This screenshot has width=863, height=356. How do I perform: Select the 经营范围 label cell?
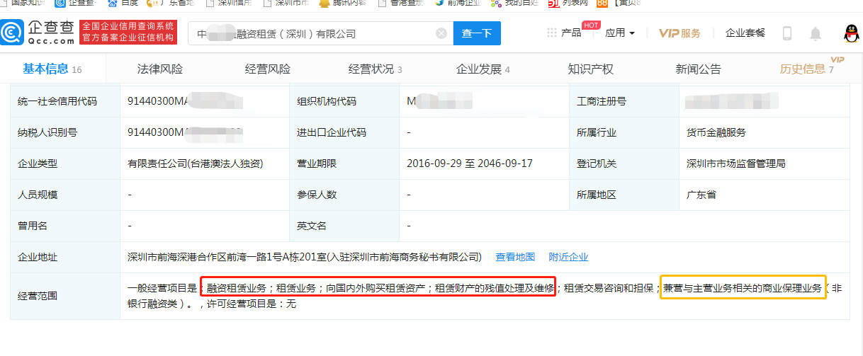click(65, 296)
